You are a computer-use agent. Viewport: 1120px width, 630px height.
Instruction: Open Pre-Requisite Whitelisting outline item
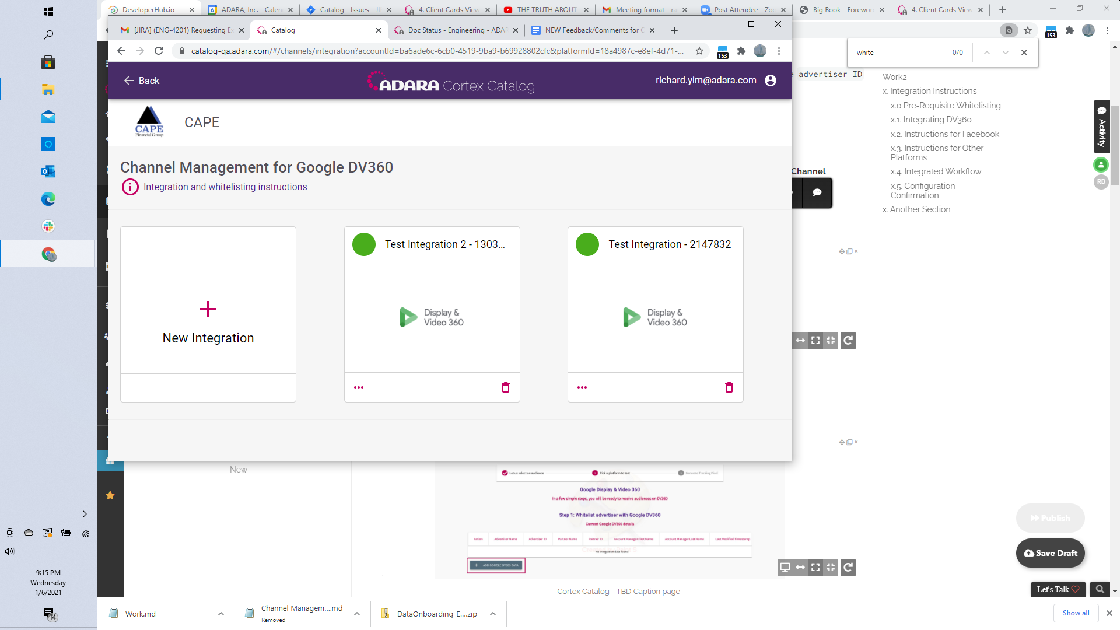coord(946,106)
